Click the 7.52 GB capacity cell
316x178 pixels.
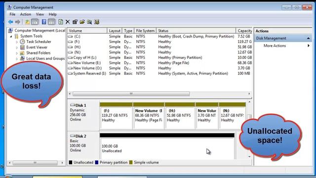pos(244,36)
